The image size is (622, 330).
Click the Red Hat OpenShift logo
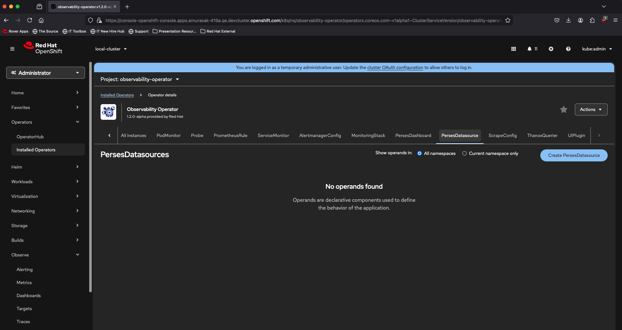click(x=43, y=48)
